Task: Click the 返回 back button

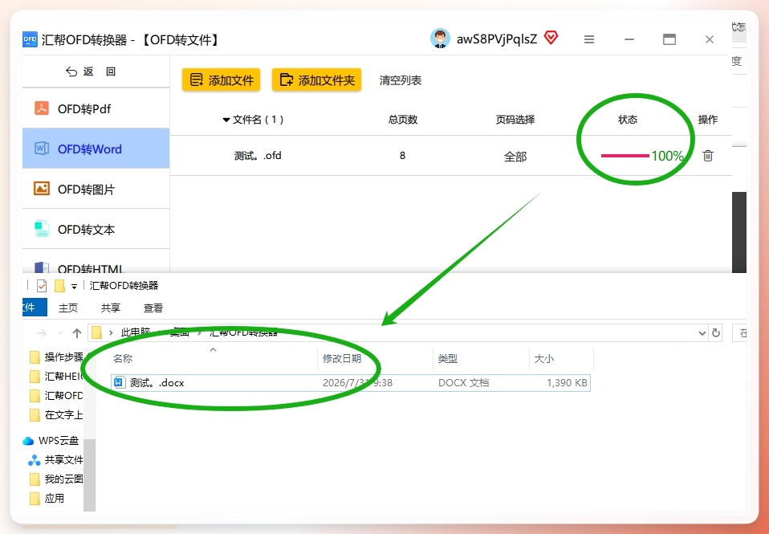Action: coord(91,71)
